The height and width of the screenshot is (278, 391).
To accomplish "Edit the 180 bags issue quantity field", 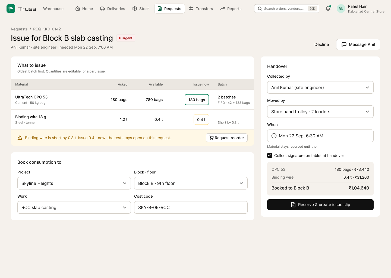I will point(197,100).
